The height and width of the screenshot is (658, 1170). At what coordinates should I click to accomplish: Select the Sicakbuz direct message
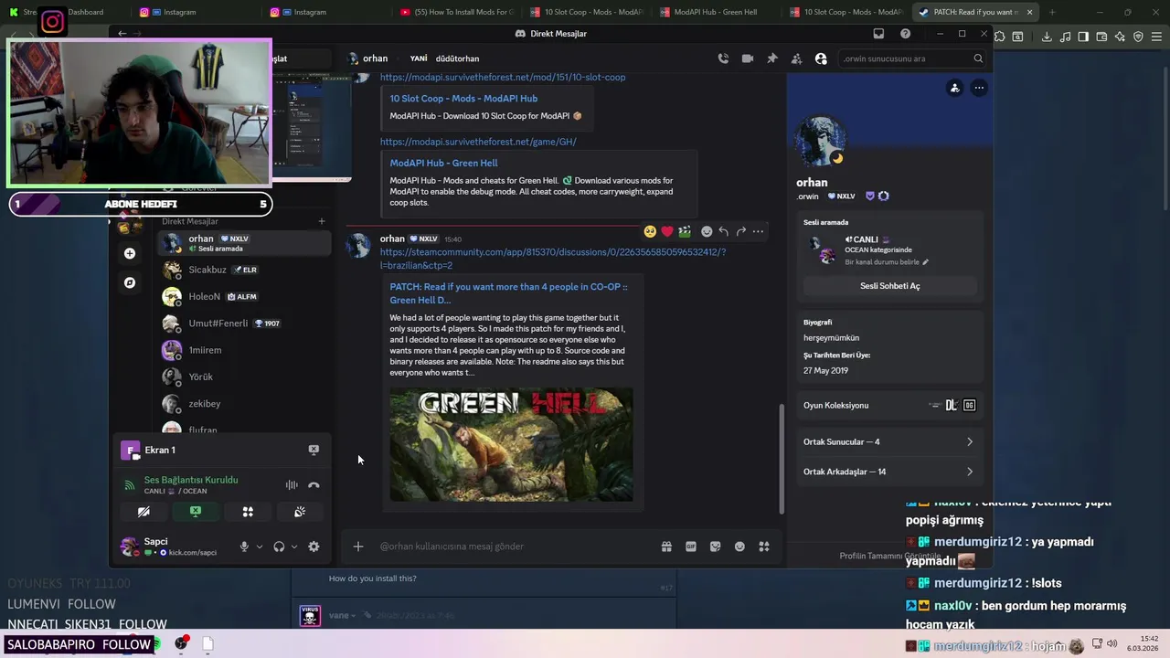coord(243,270)
